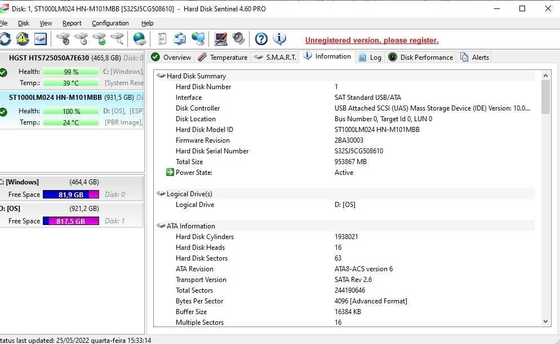
Task: Open the Report menu
Action: point(72,23)
